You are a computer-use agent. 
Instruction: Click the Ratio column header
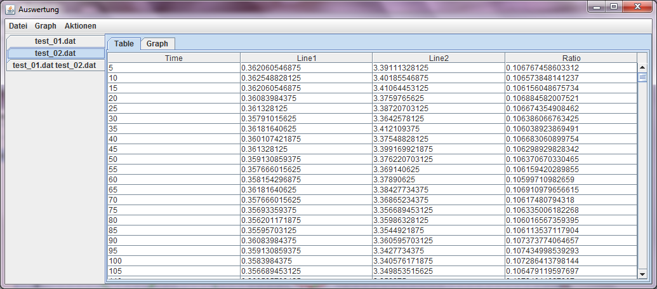(571, 58)
